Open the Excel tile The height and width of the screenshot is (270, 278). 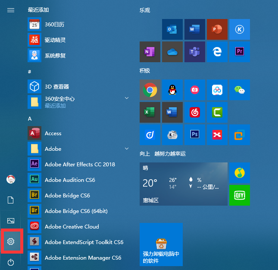point(150,112)
